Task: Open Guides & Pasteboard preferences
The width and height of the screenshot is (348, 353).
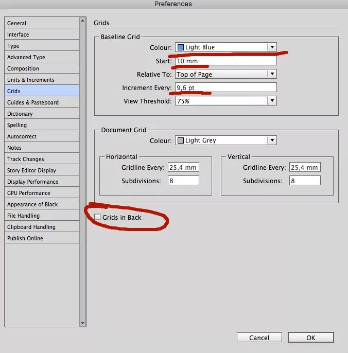Action: [x=42, y=102]
